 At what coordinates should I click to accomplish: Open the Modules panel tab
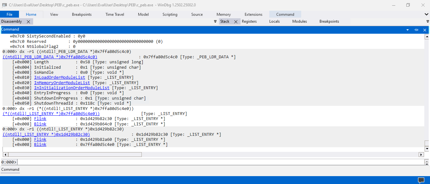tap(299, 22)
